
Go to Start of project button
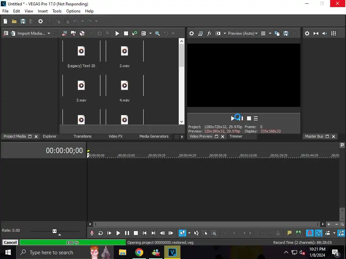click(x=145, y=233)
